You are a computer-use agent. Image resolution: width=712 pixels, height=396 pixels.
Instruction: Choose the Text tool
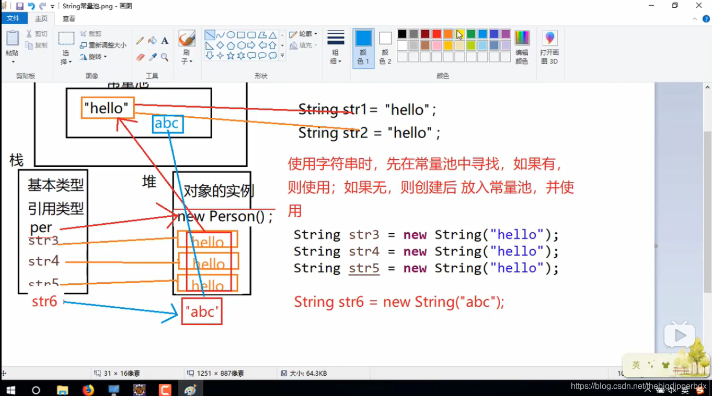164,41
